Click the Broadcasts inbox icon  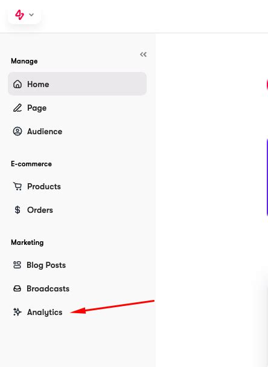point(17,288)
